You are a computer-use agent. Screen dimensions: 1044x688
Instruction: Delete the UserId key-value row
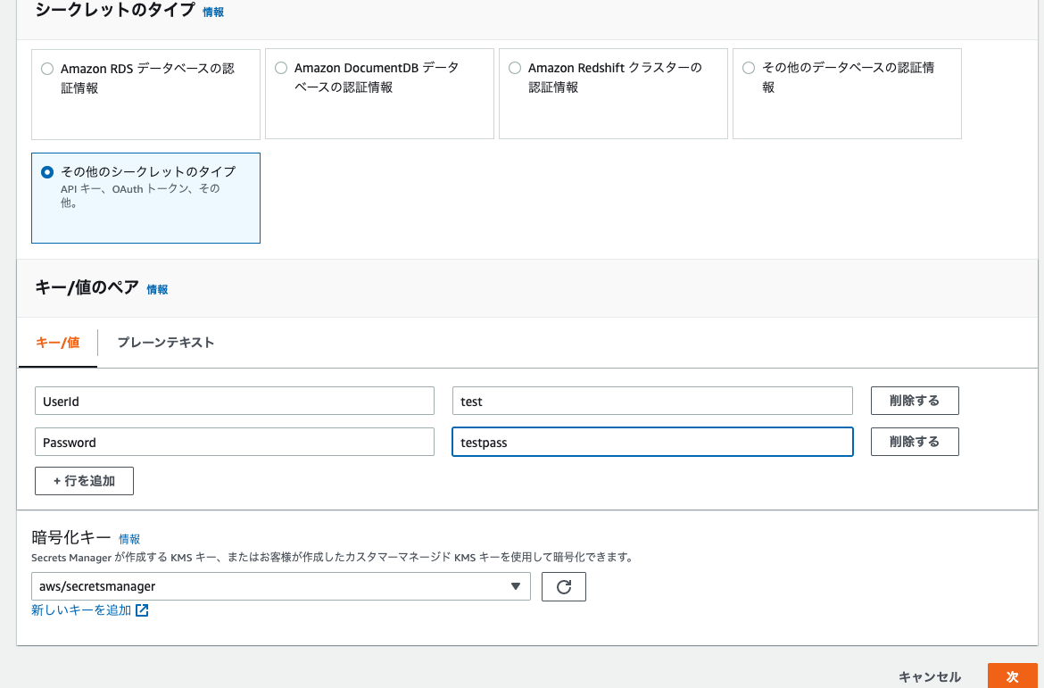914,400
